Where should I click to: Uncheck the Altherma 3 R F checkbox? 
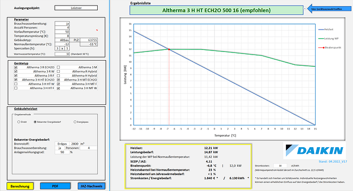(x=16, y=75)
